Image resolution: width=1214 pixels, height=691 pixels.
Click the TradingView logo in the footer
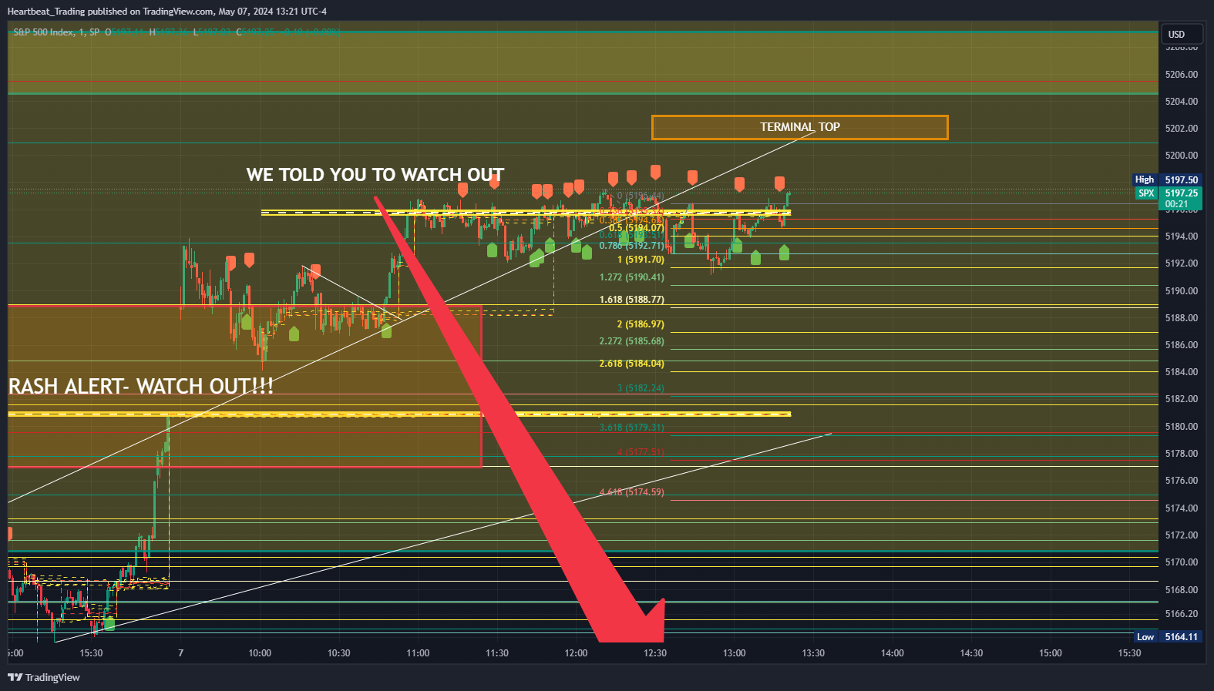(44, 677)
